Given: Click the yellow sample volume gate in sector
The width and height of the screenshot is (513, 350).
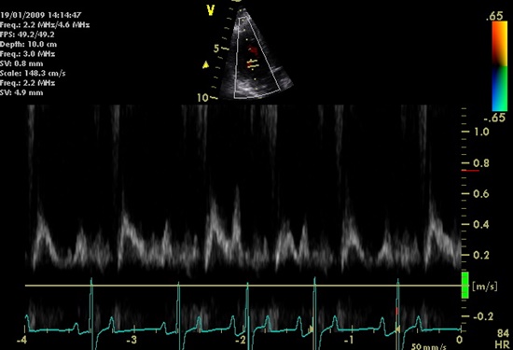Looking at the screenshot, I should 252,64.
